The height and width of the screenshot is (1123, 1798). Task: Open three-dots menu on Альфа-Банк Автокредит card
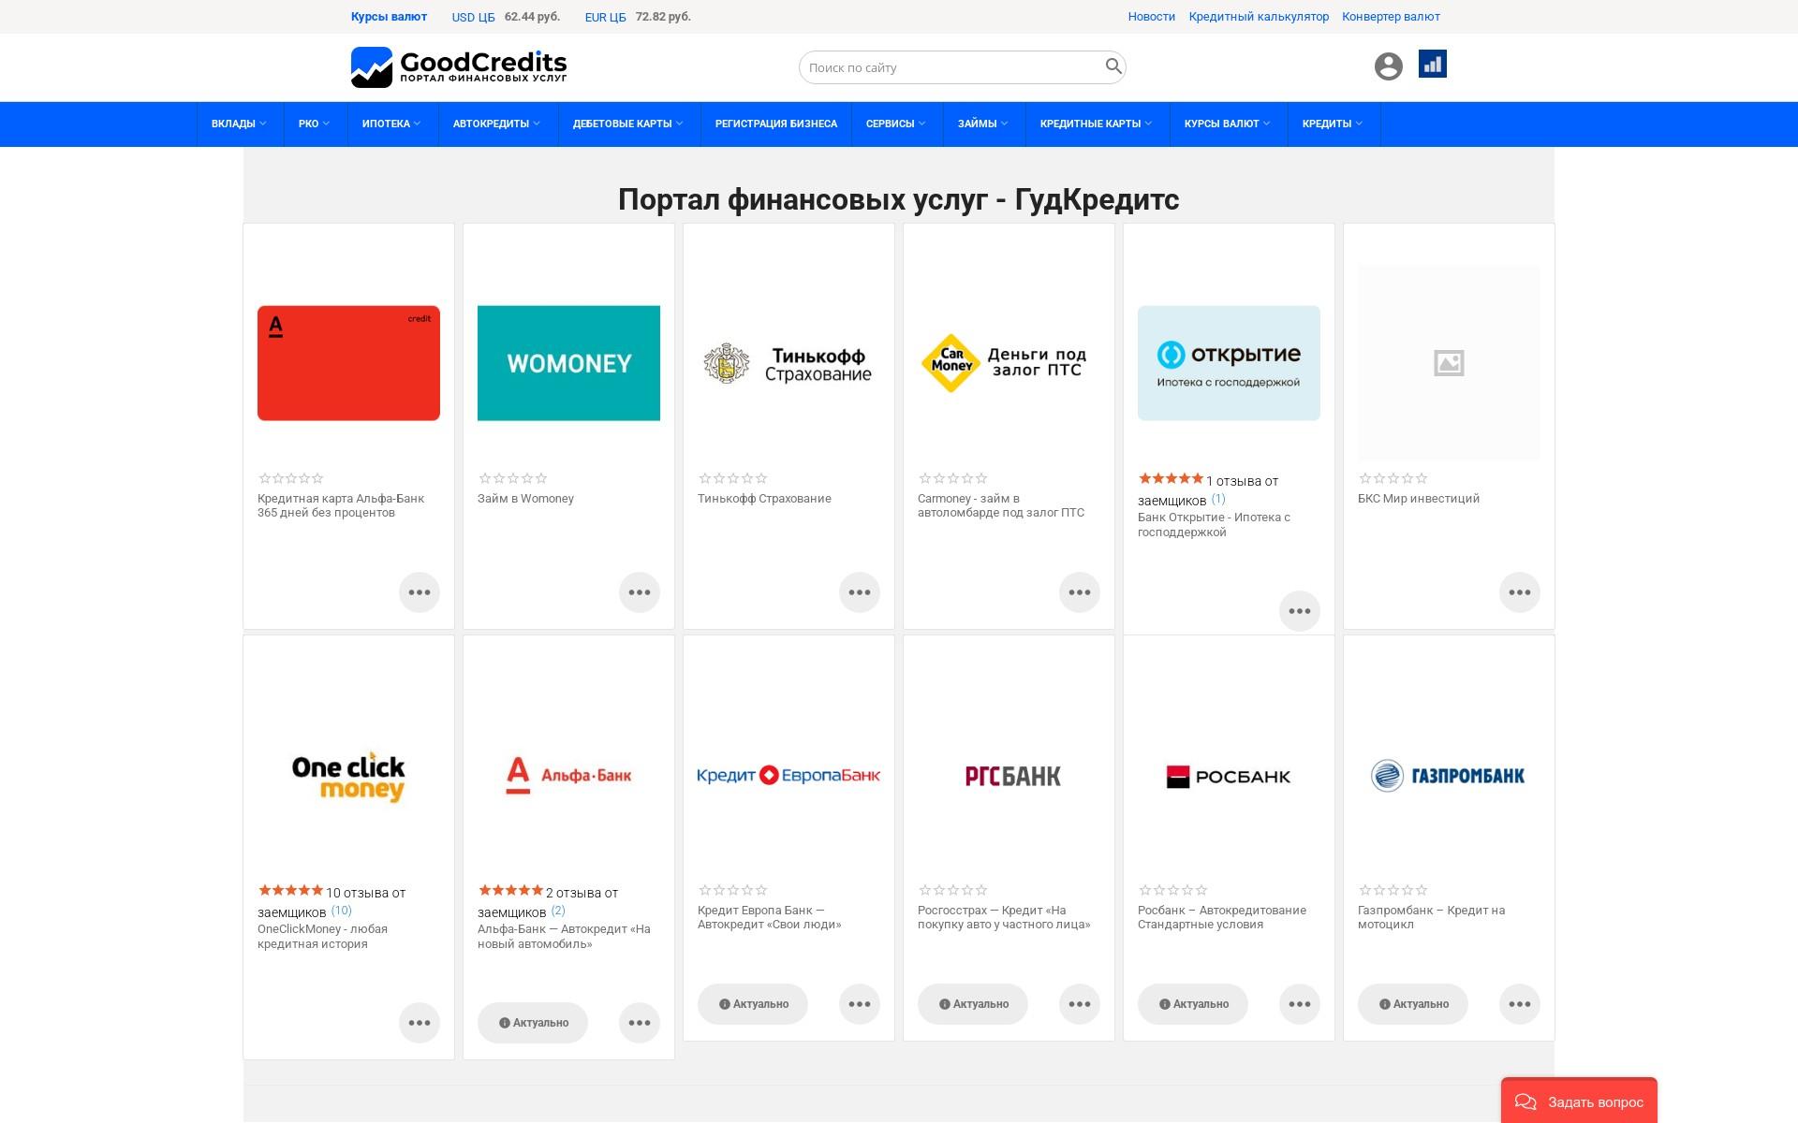point(640,1023)
